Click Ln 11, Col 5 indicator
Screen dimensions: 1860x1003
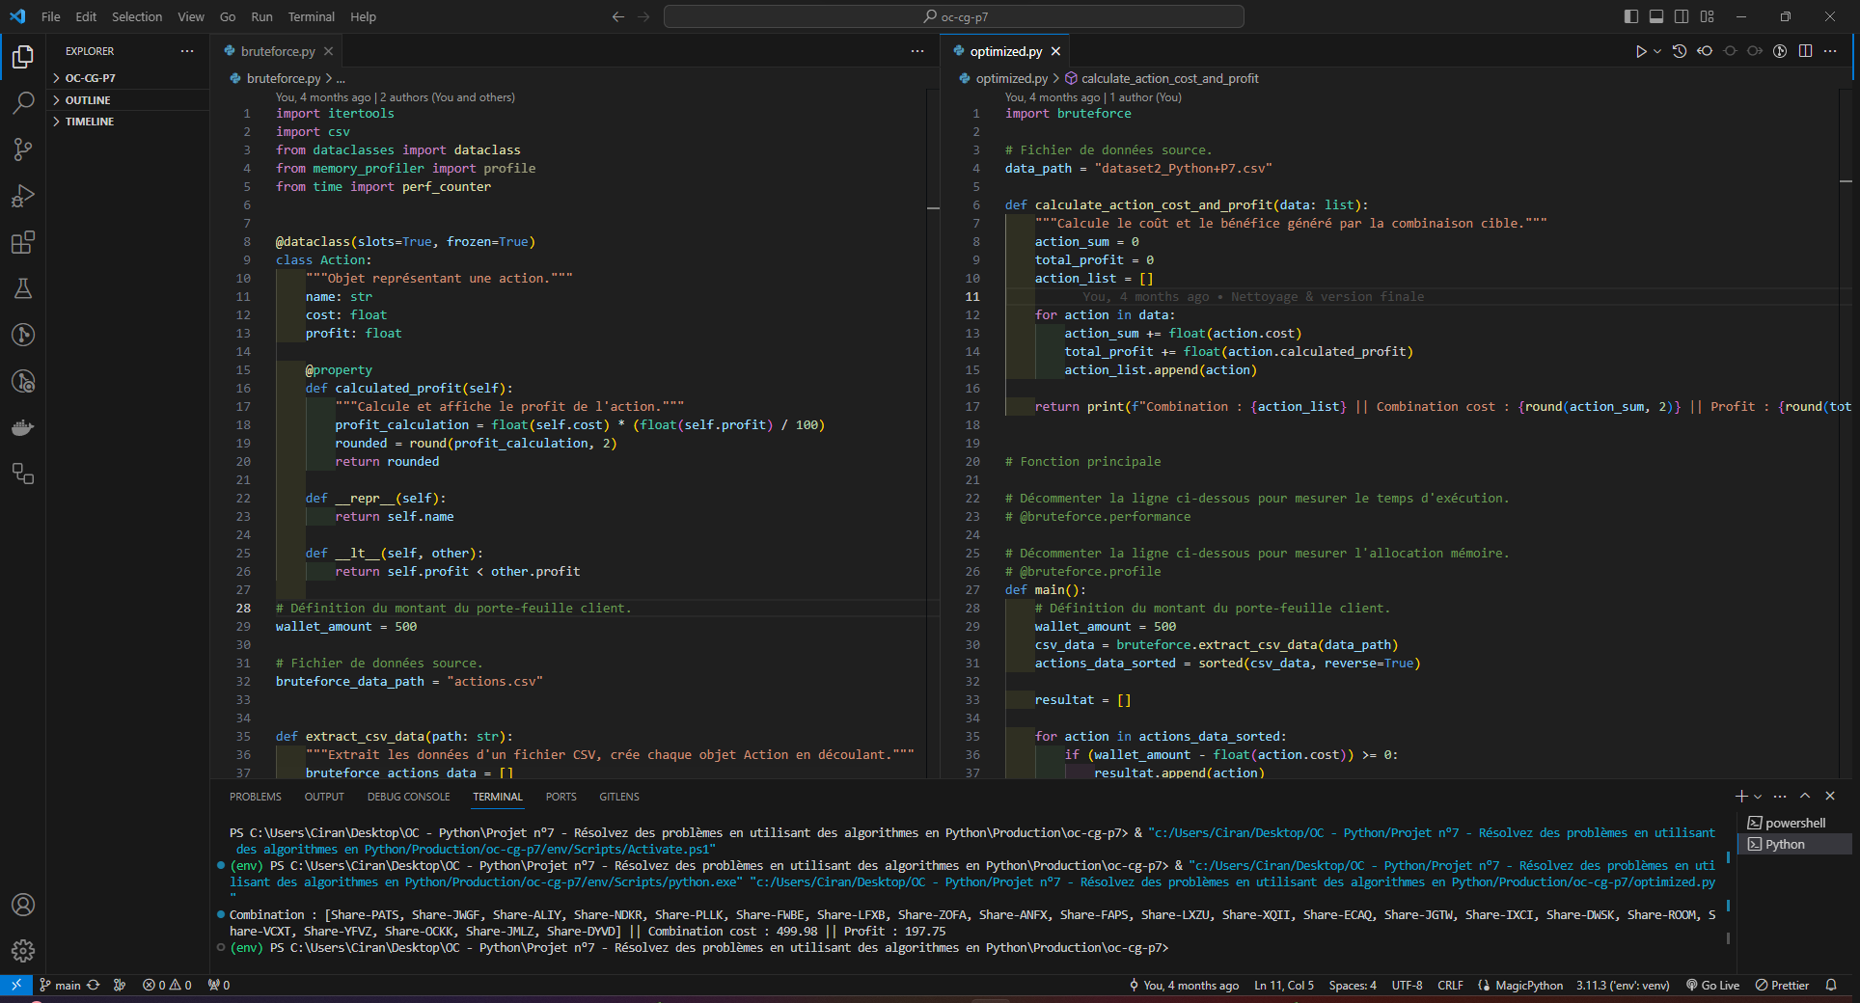pos(1284,985)
